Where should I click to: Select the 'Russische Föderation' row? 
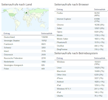[28, 58]
